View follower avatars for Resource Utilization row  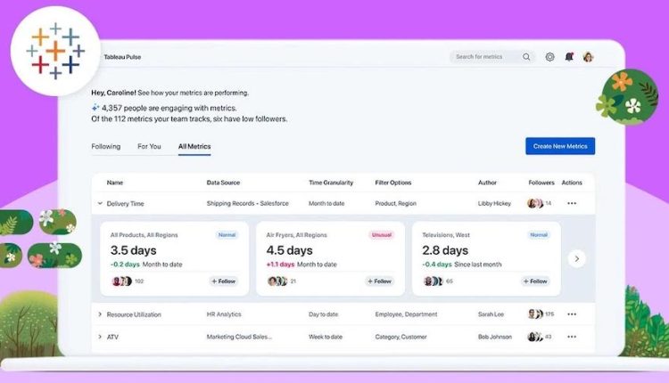[x=535, y=314]
